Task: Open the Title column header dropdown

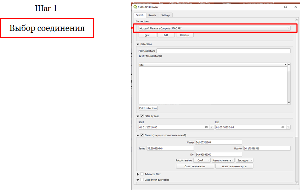Action: 285,65
